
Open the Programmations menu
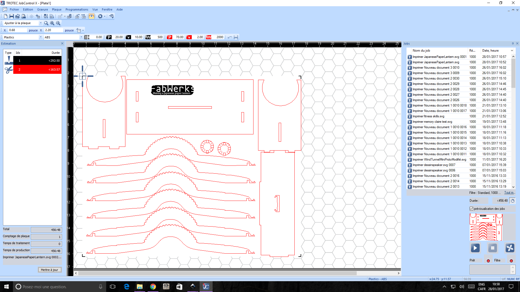(x=77, y=9)
